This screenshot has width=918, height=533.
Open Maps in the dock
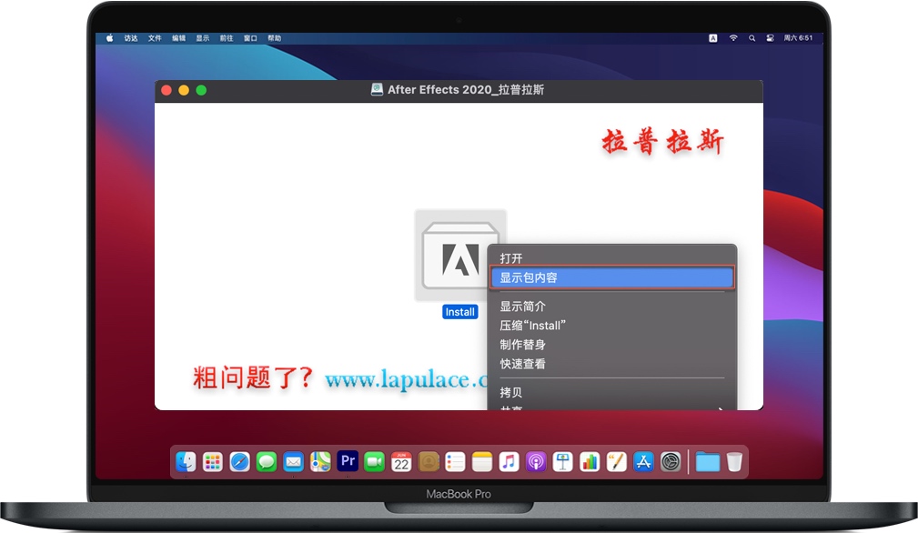[x=320, y=462]
